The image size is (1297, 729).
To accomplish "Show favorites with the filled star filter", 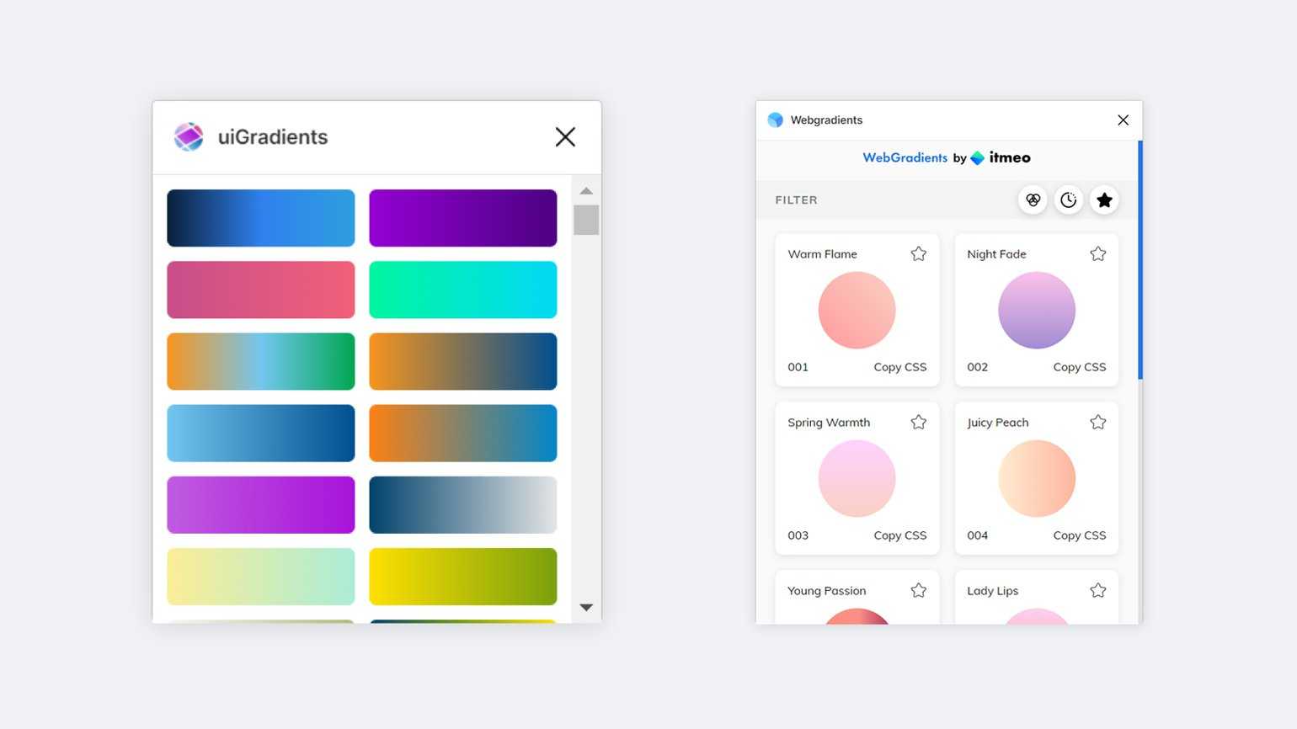I will click(1104, 200).
